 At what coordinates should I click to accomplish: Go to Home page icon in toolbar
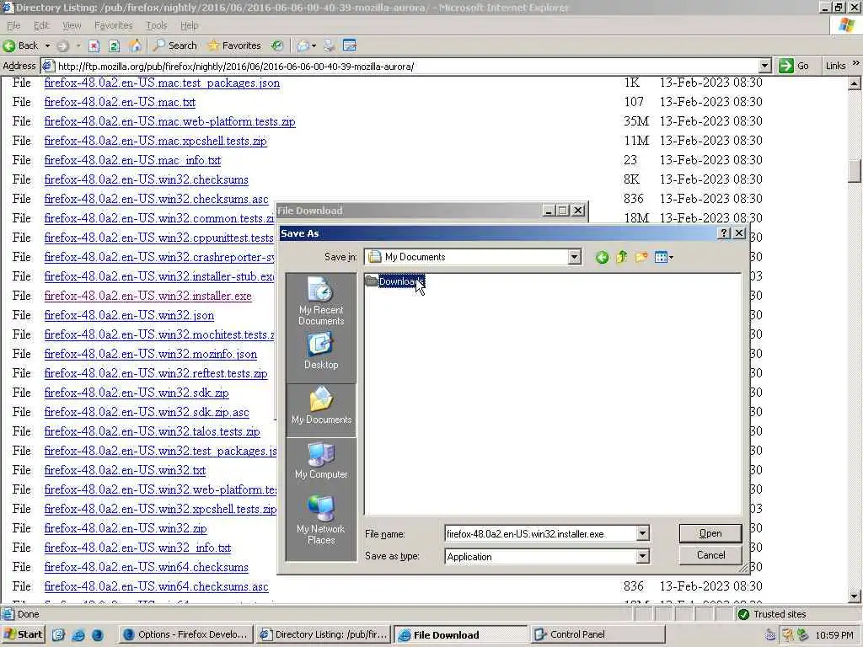[135, 45]
